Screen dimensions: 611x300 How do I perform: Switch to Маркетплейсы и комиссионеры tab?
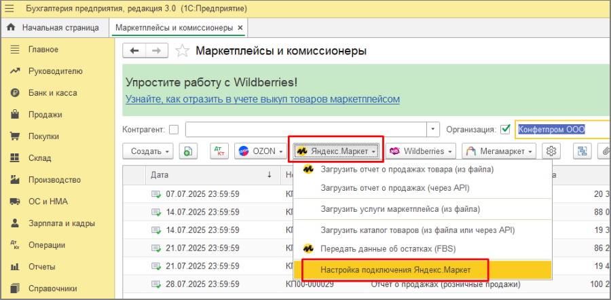coord(174,28)
